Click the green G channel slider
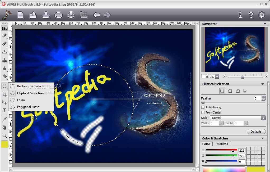This screenshot has height=172, width=270. 221,156
